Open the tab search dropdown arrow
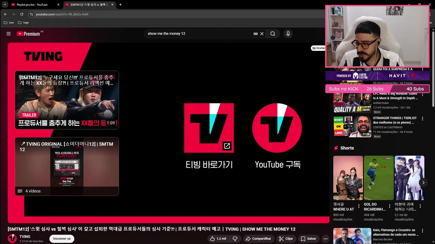Screen dimensions: 435x244 click(x=5, y=5)
